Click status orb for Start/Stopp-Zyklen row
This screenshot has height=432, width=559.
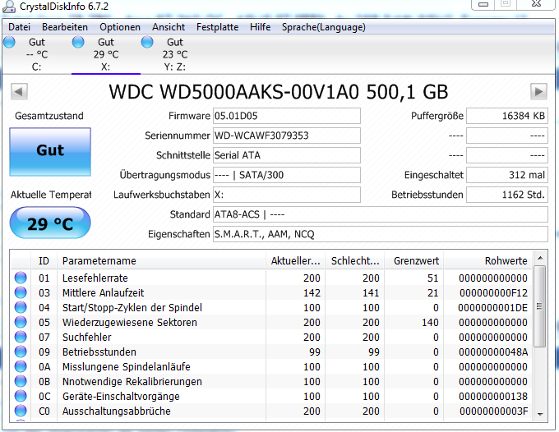tap(21, 307)
